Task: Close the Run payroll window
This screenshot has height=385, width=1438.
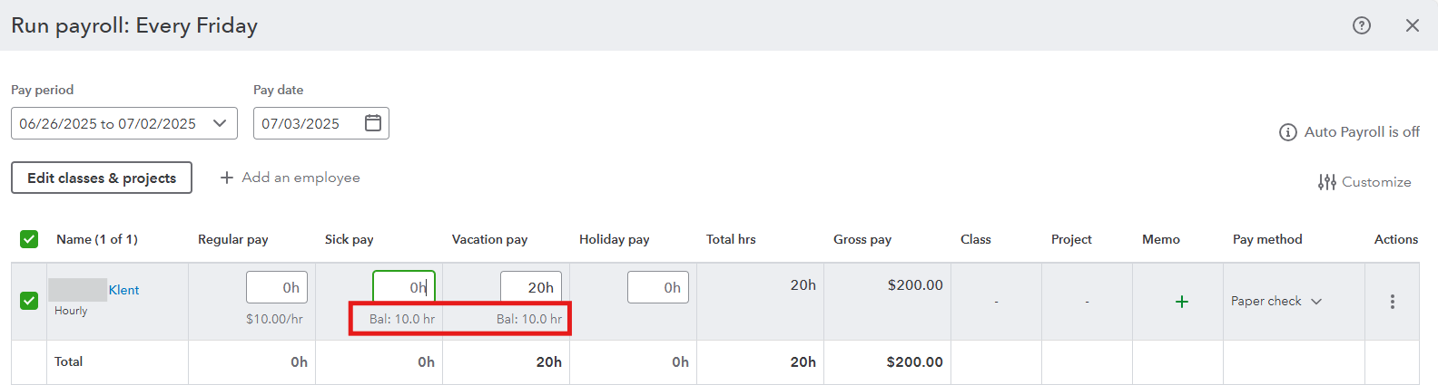Action: [x=1412, y=25]
